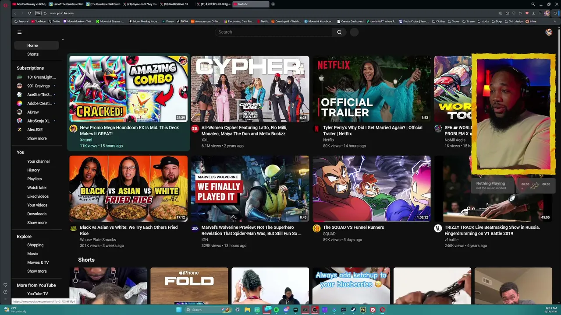Open the Shows bookmarks folder

tap(454, 21)
